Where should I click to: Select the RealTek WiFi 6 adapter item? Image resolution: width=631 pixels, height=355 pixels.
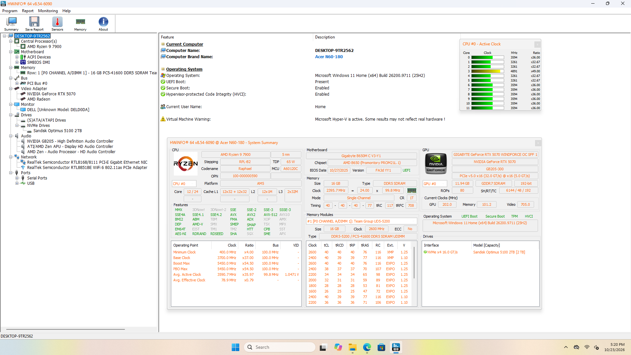[87, 168]
